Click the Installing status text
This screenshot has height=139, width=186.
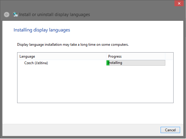pos(115,63)
